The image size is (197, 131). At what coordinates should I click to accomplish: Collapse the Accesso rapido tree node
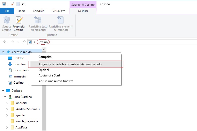pyautogui.click(x=3, y=52)
